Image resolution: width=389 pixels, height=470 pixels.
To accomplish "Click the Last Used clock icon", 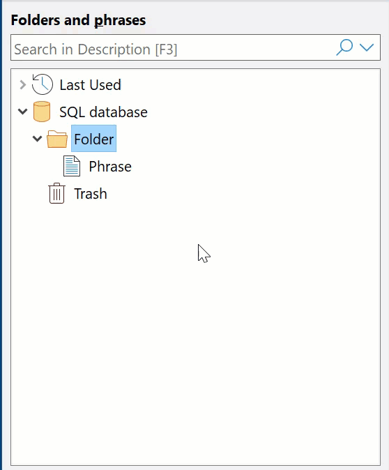I will click(x=43, y=84).
